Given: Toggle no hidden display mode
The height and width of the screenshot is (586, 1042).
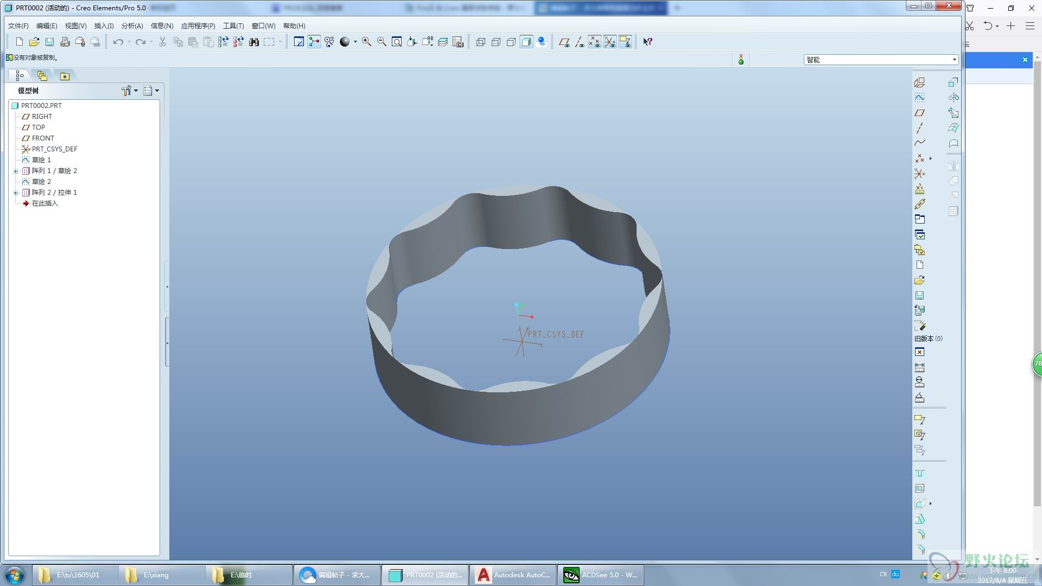Looking at the screenshot, I should [511, 42].
